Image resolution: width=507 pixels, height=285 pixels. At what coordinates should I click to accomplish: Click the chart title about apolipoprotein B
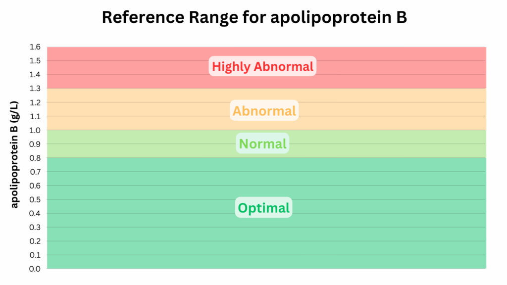pos(253,18)
